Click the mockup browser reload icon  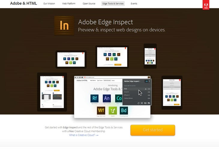80,77
